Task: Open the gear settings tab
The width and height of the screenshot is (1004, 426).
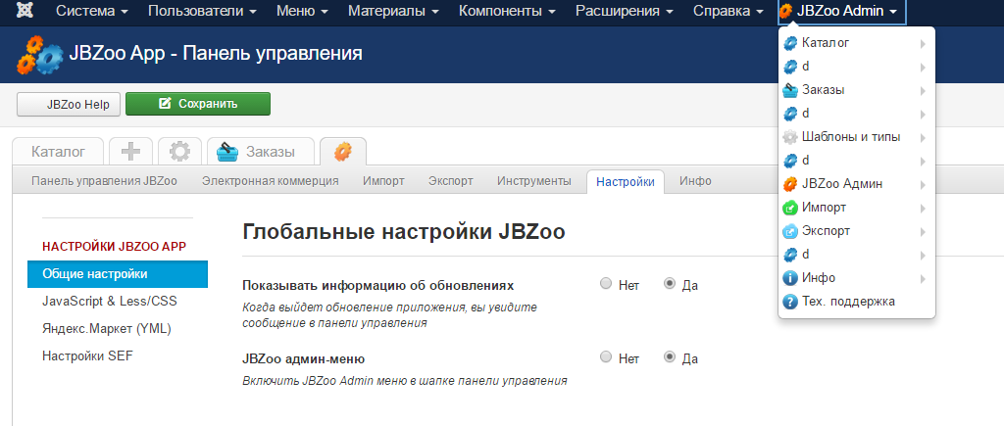Action: tap(178, 151)
